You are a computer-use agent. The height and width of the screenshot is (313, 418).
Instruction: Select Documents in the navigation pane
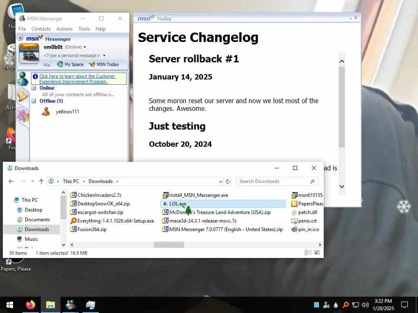point(37,220)
